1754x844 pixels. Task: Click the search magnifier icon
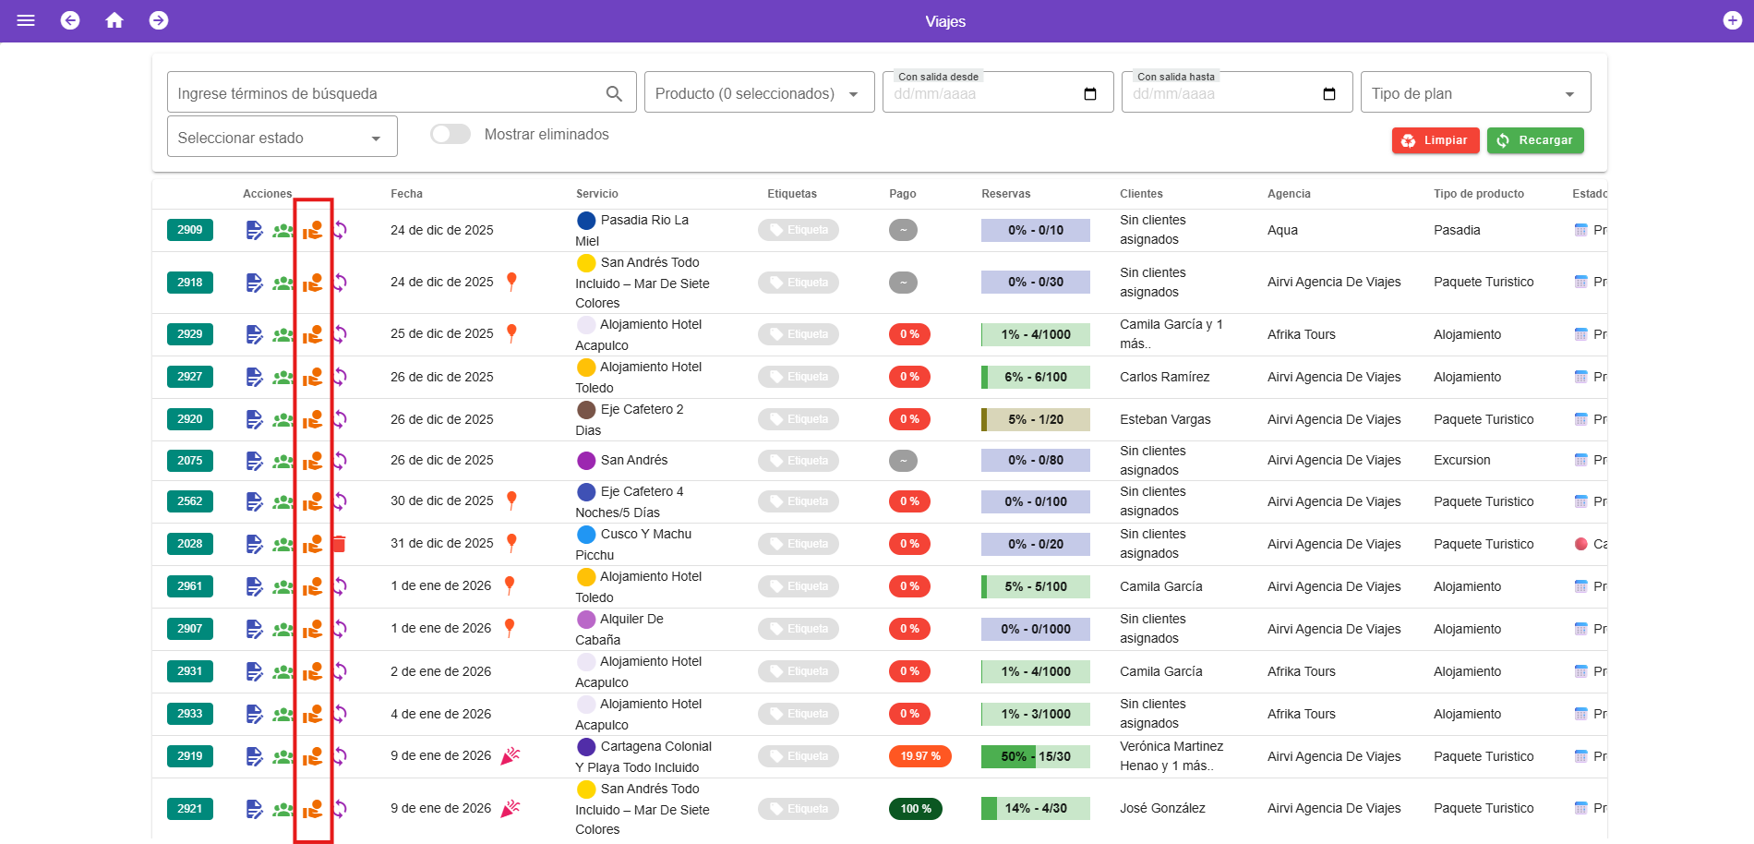(614, 93)
